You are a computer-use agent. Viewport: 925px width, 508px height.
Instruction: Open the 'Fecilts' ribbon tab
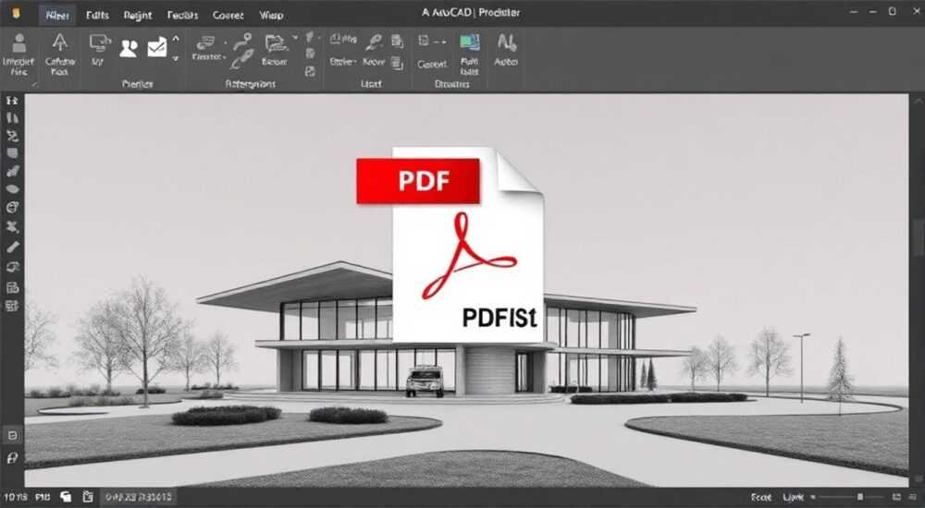[182, 16]
